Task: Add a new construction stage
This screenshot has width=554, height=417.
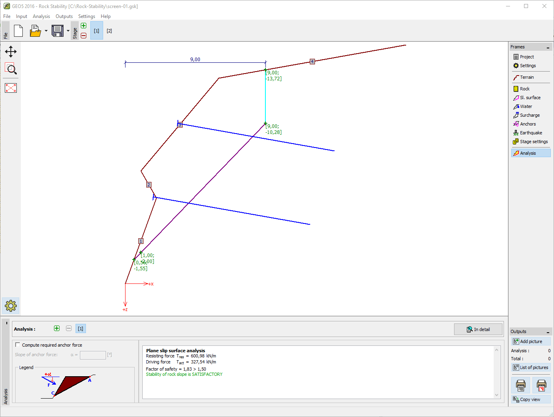Action: tap(84, 26)
